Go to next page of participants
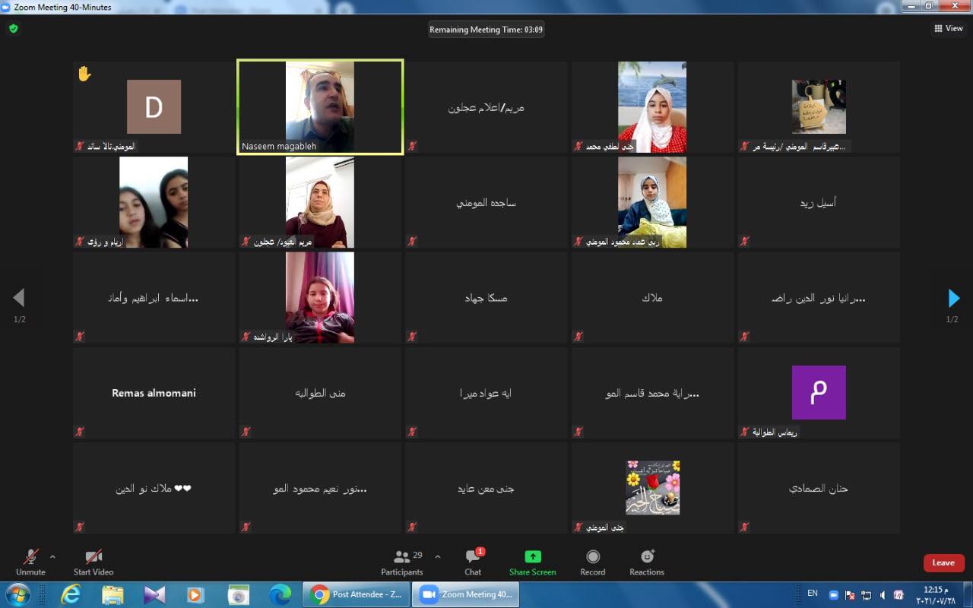Image resolution: width=973 pixels, height=608 pixels. [953, 298]
